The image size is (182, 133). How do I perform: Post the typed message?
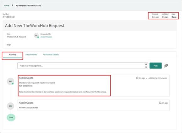click(156, 66)
